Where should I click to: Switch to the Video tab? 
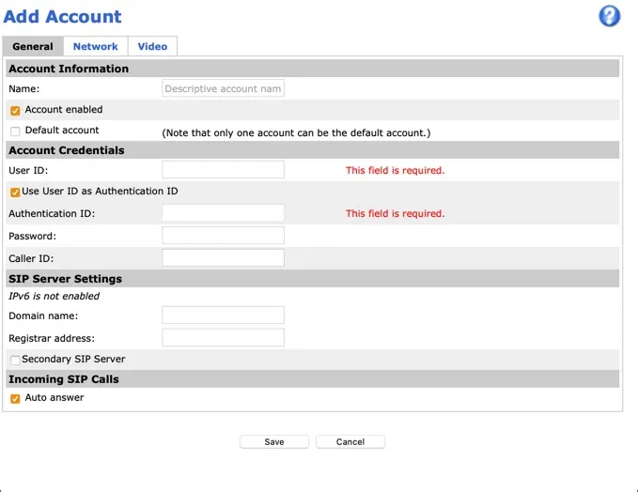coord(152,46)
